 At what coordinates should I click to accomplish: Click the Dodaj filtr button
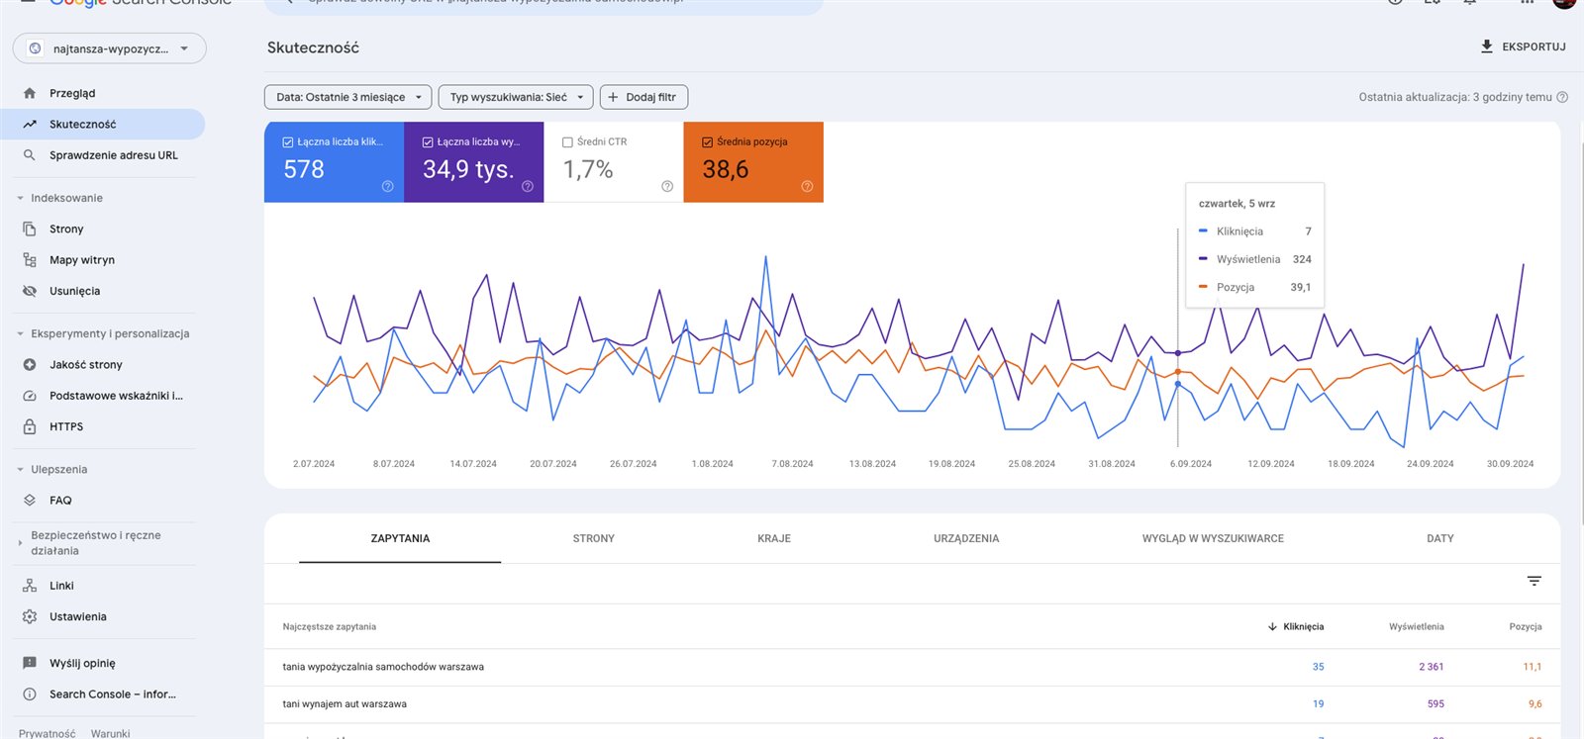pyautogui.click(x=643, y=97)
